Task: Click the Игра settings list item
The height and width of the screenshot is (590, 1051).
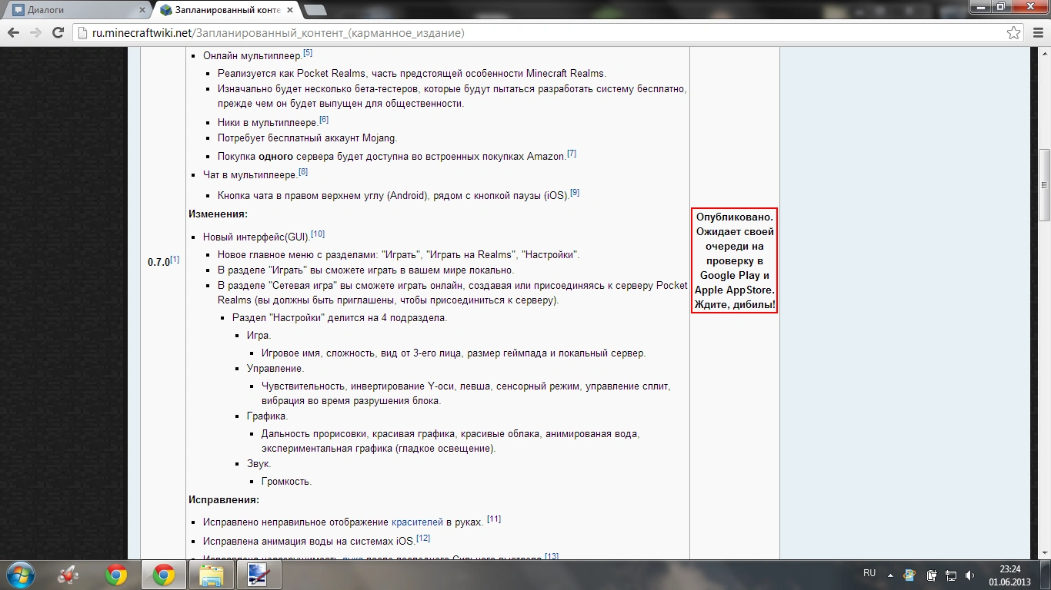Action: click(259, 336)
